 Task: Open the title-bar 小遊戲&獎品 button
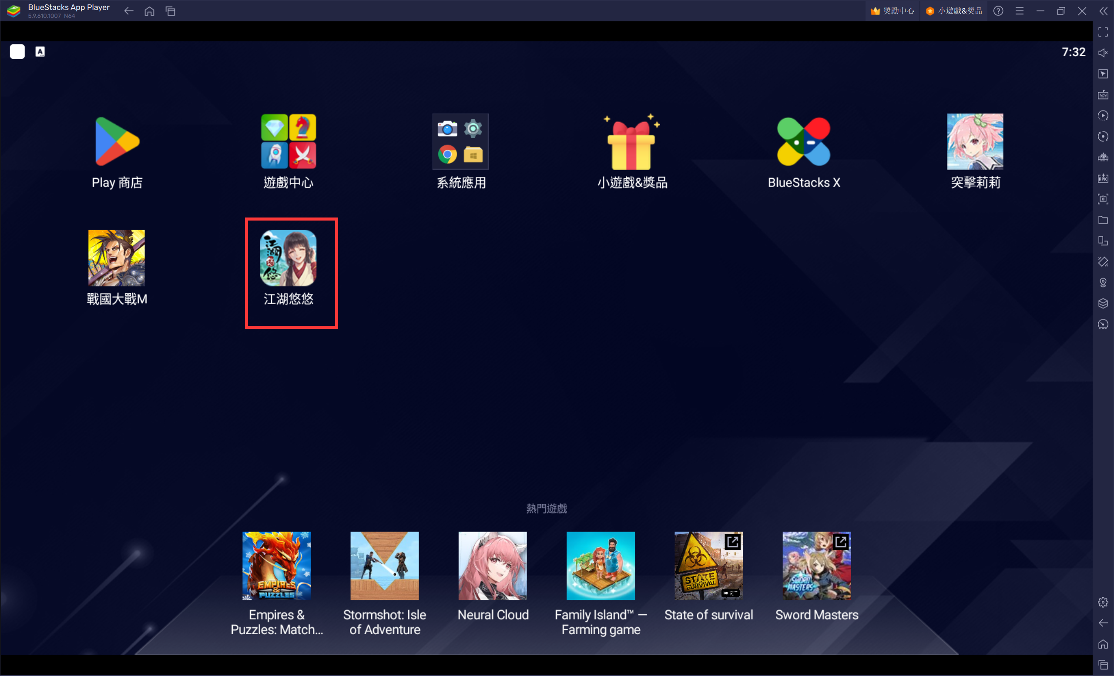click(953, 11)
